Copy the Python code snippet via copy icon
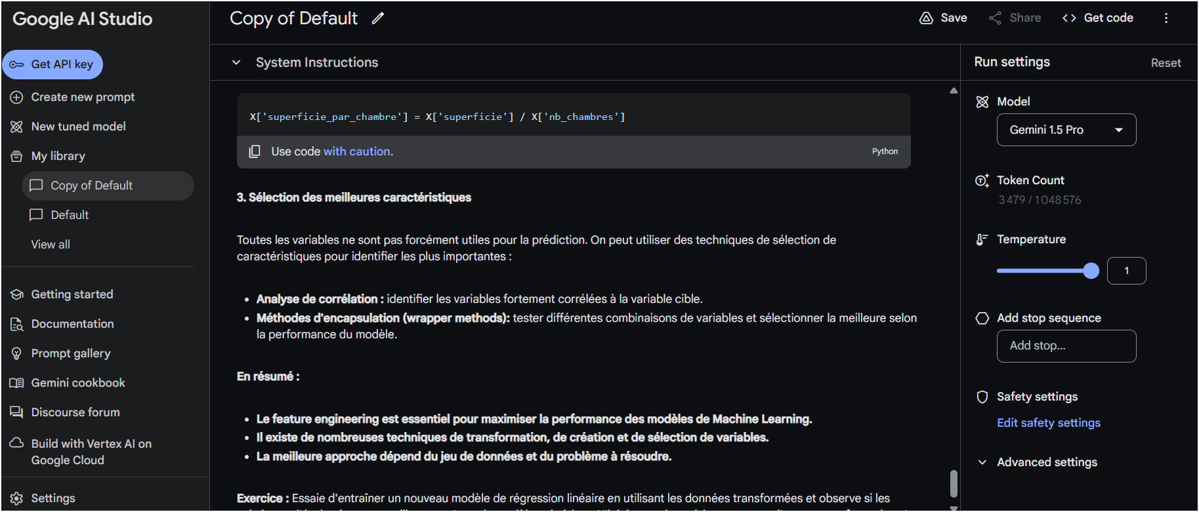1199x512 pixels. point(255,151)
